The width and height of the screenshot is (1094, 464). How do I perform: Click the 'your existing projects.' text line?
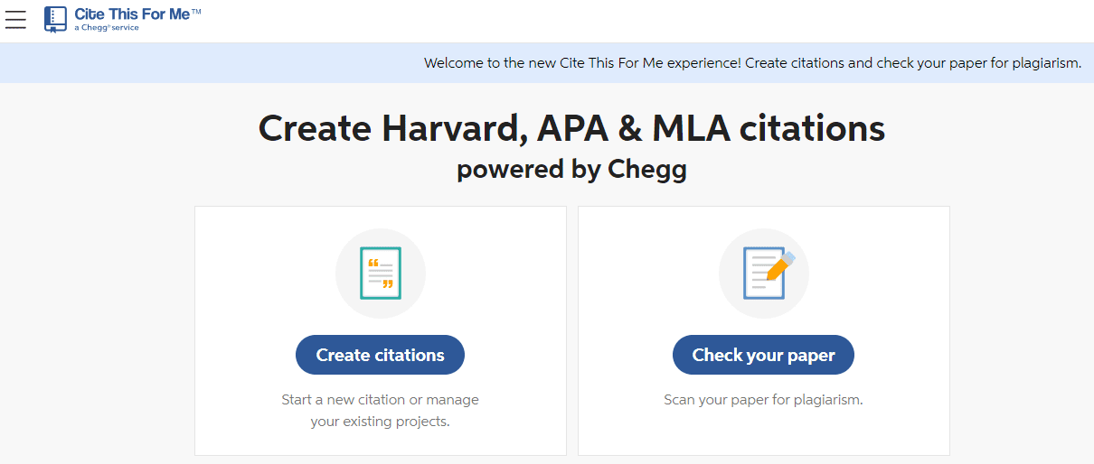(x=380, y=422)
